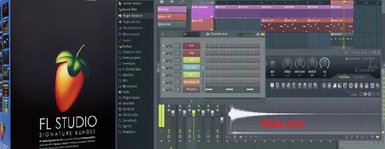This screenshot has width=385, height=149.
Task: Toggle the NORMALIZE option in Convolver
Action: pos(353,59)
